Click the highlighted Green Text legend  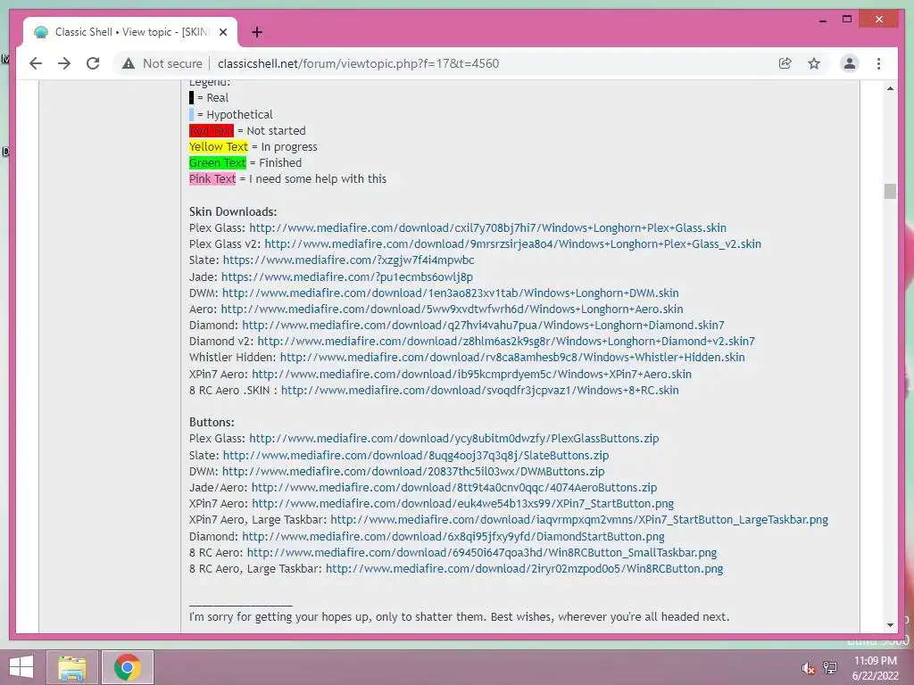(x=218, y=162)
